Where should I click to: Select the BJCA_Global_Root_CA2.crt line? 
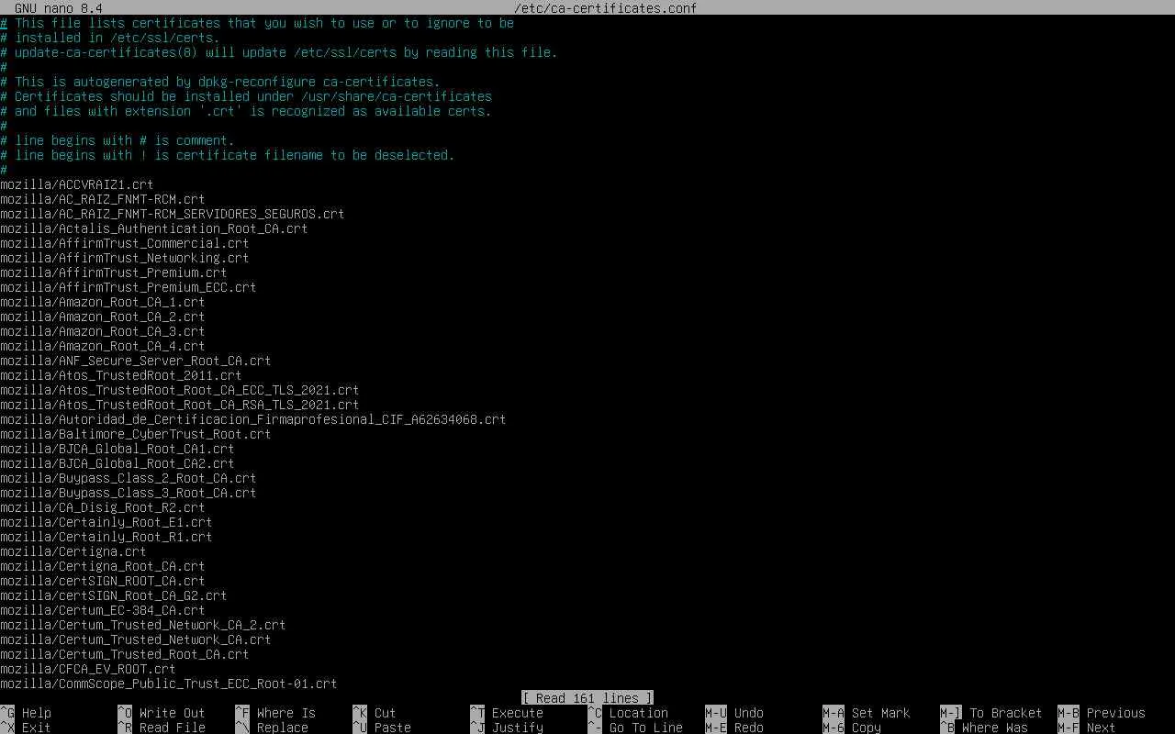point(117,463)
